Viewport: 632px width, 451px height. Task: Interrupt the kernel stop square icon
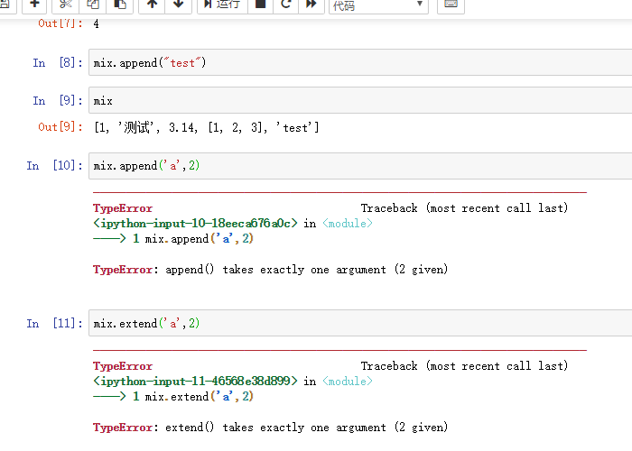coord(261,5)
